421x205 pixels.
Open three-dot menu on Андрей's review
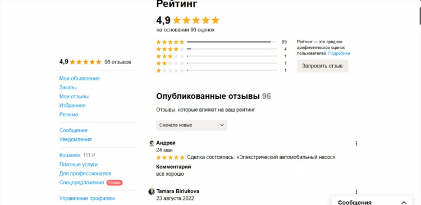[356, 143]
